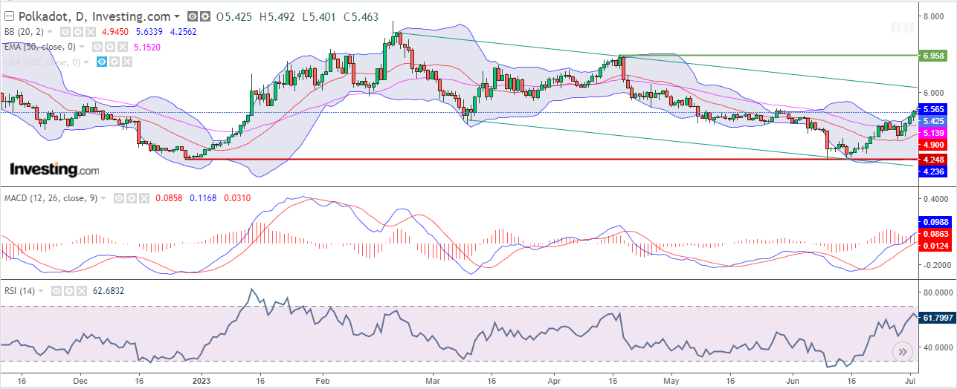The image size is (957, 389).
Task: Expand the MACD (12, 26, close, 9) dropdown
Action: coord(105,198)
